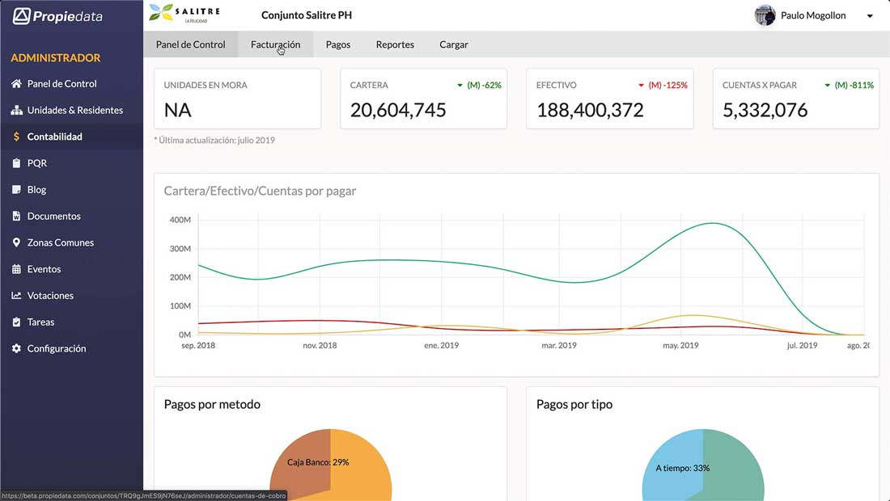Screen dimensions: 890x501
Task: Click the clipboard icon next to PQR
Action: tap(16, 163)
